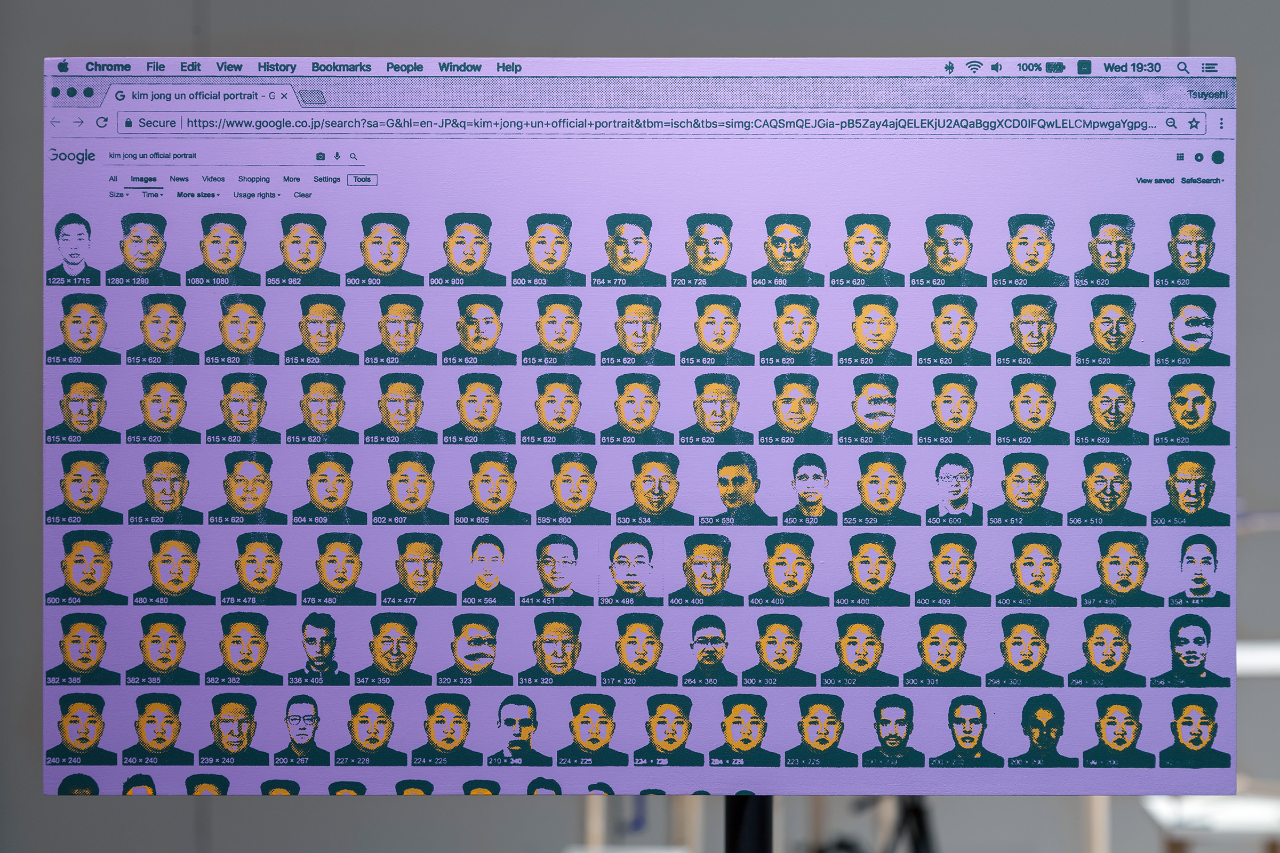This screenshot has height=853, width=1280.
Task: Open the 336 × 405 image thumbnail
Action: coord(319,649)
